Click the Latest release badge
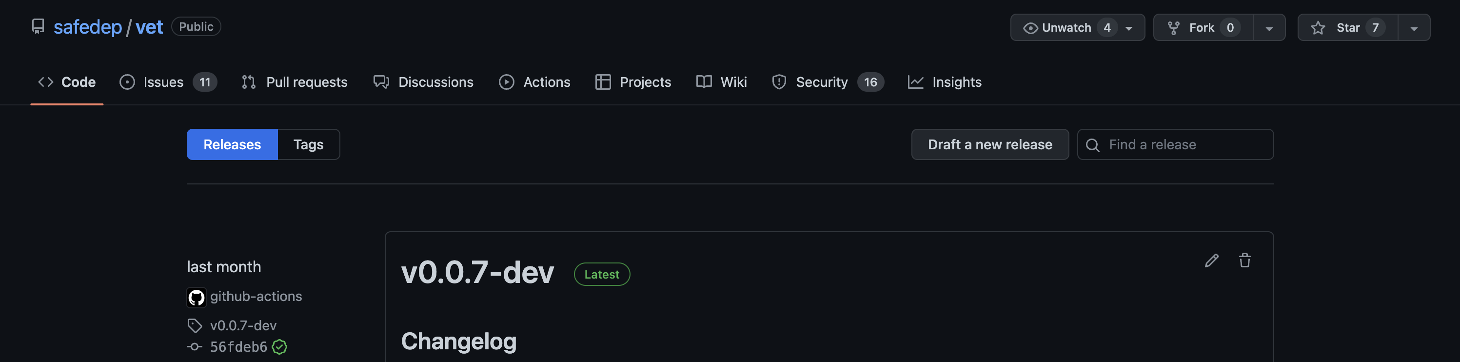 pos(602,274)
